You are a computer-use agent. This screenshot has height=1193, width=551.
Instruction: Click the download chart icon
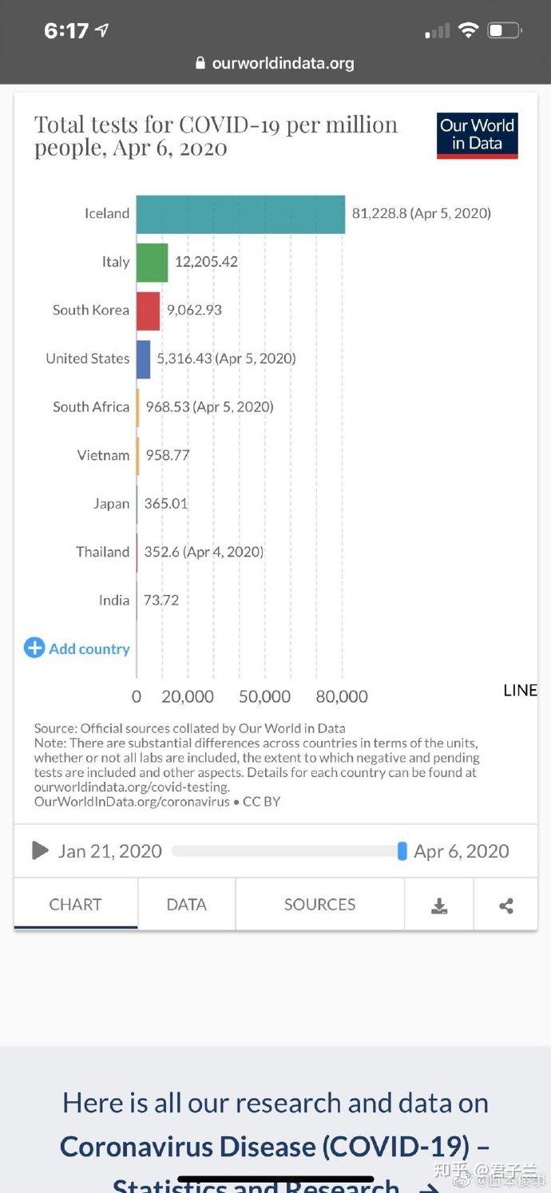pyautogui.click(x=438, y=906)
